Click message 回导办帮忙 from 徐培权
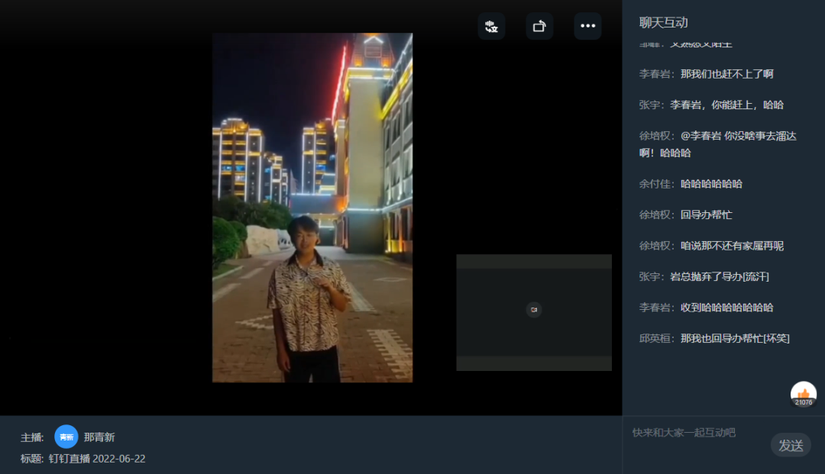This screenshot has width=825, height=474. point(706,214)
